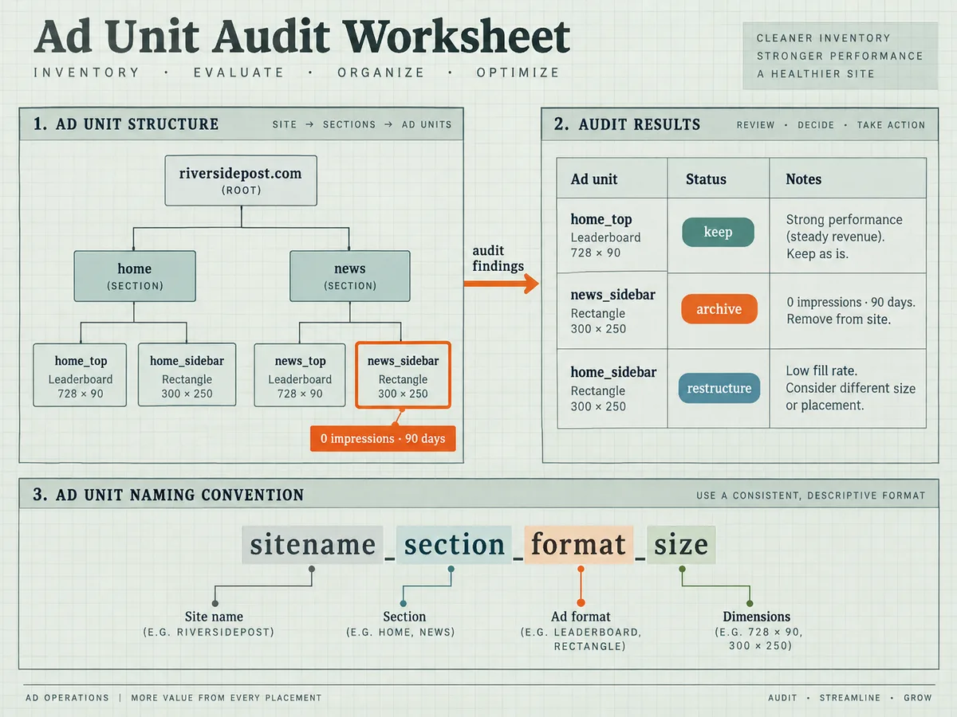Select the highlighted news_sidebar tree unit
This screenshot has height=717, width=957.
[403, 375]
